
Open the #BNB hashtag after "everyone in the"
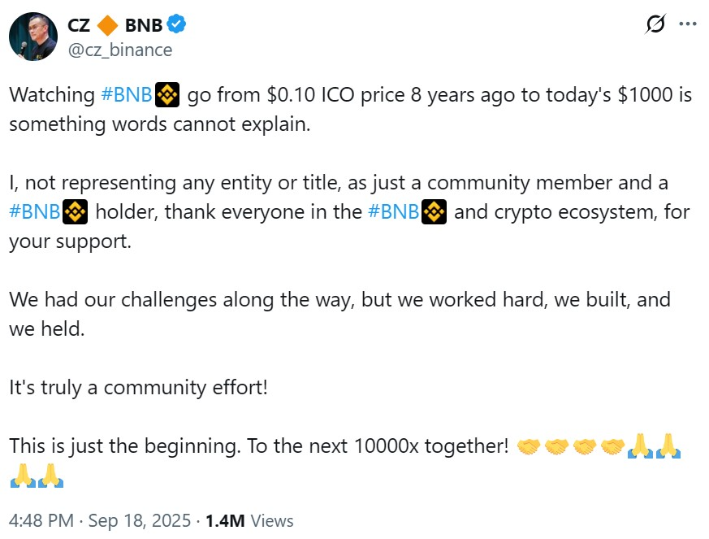394,213
